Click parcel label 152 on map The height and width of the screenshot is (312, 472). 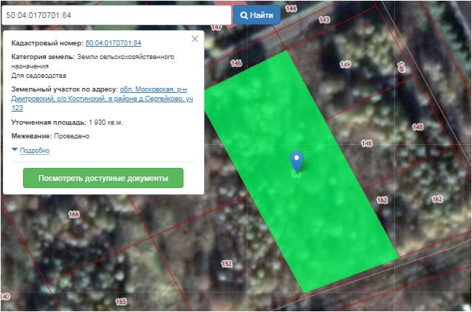[x=227, y=264]
